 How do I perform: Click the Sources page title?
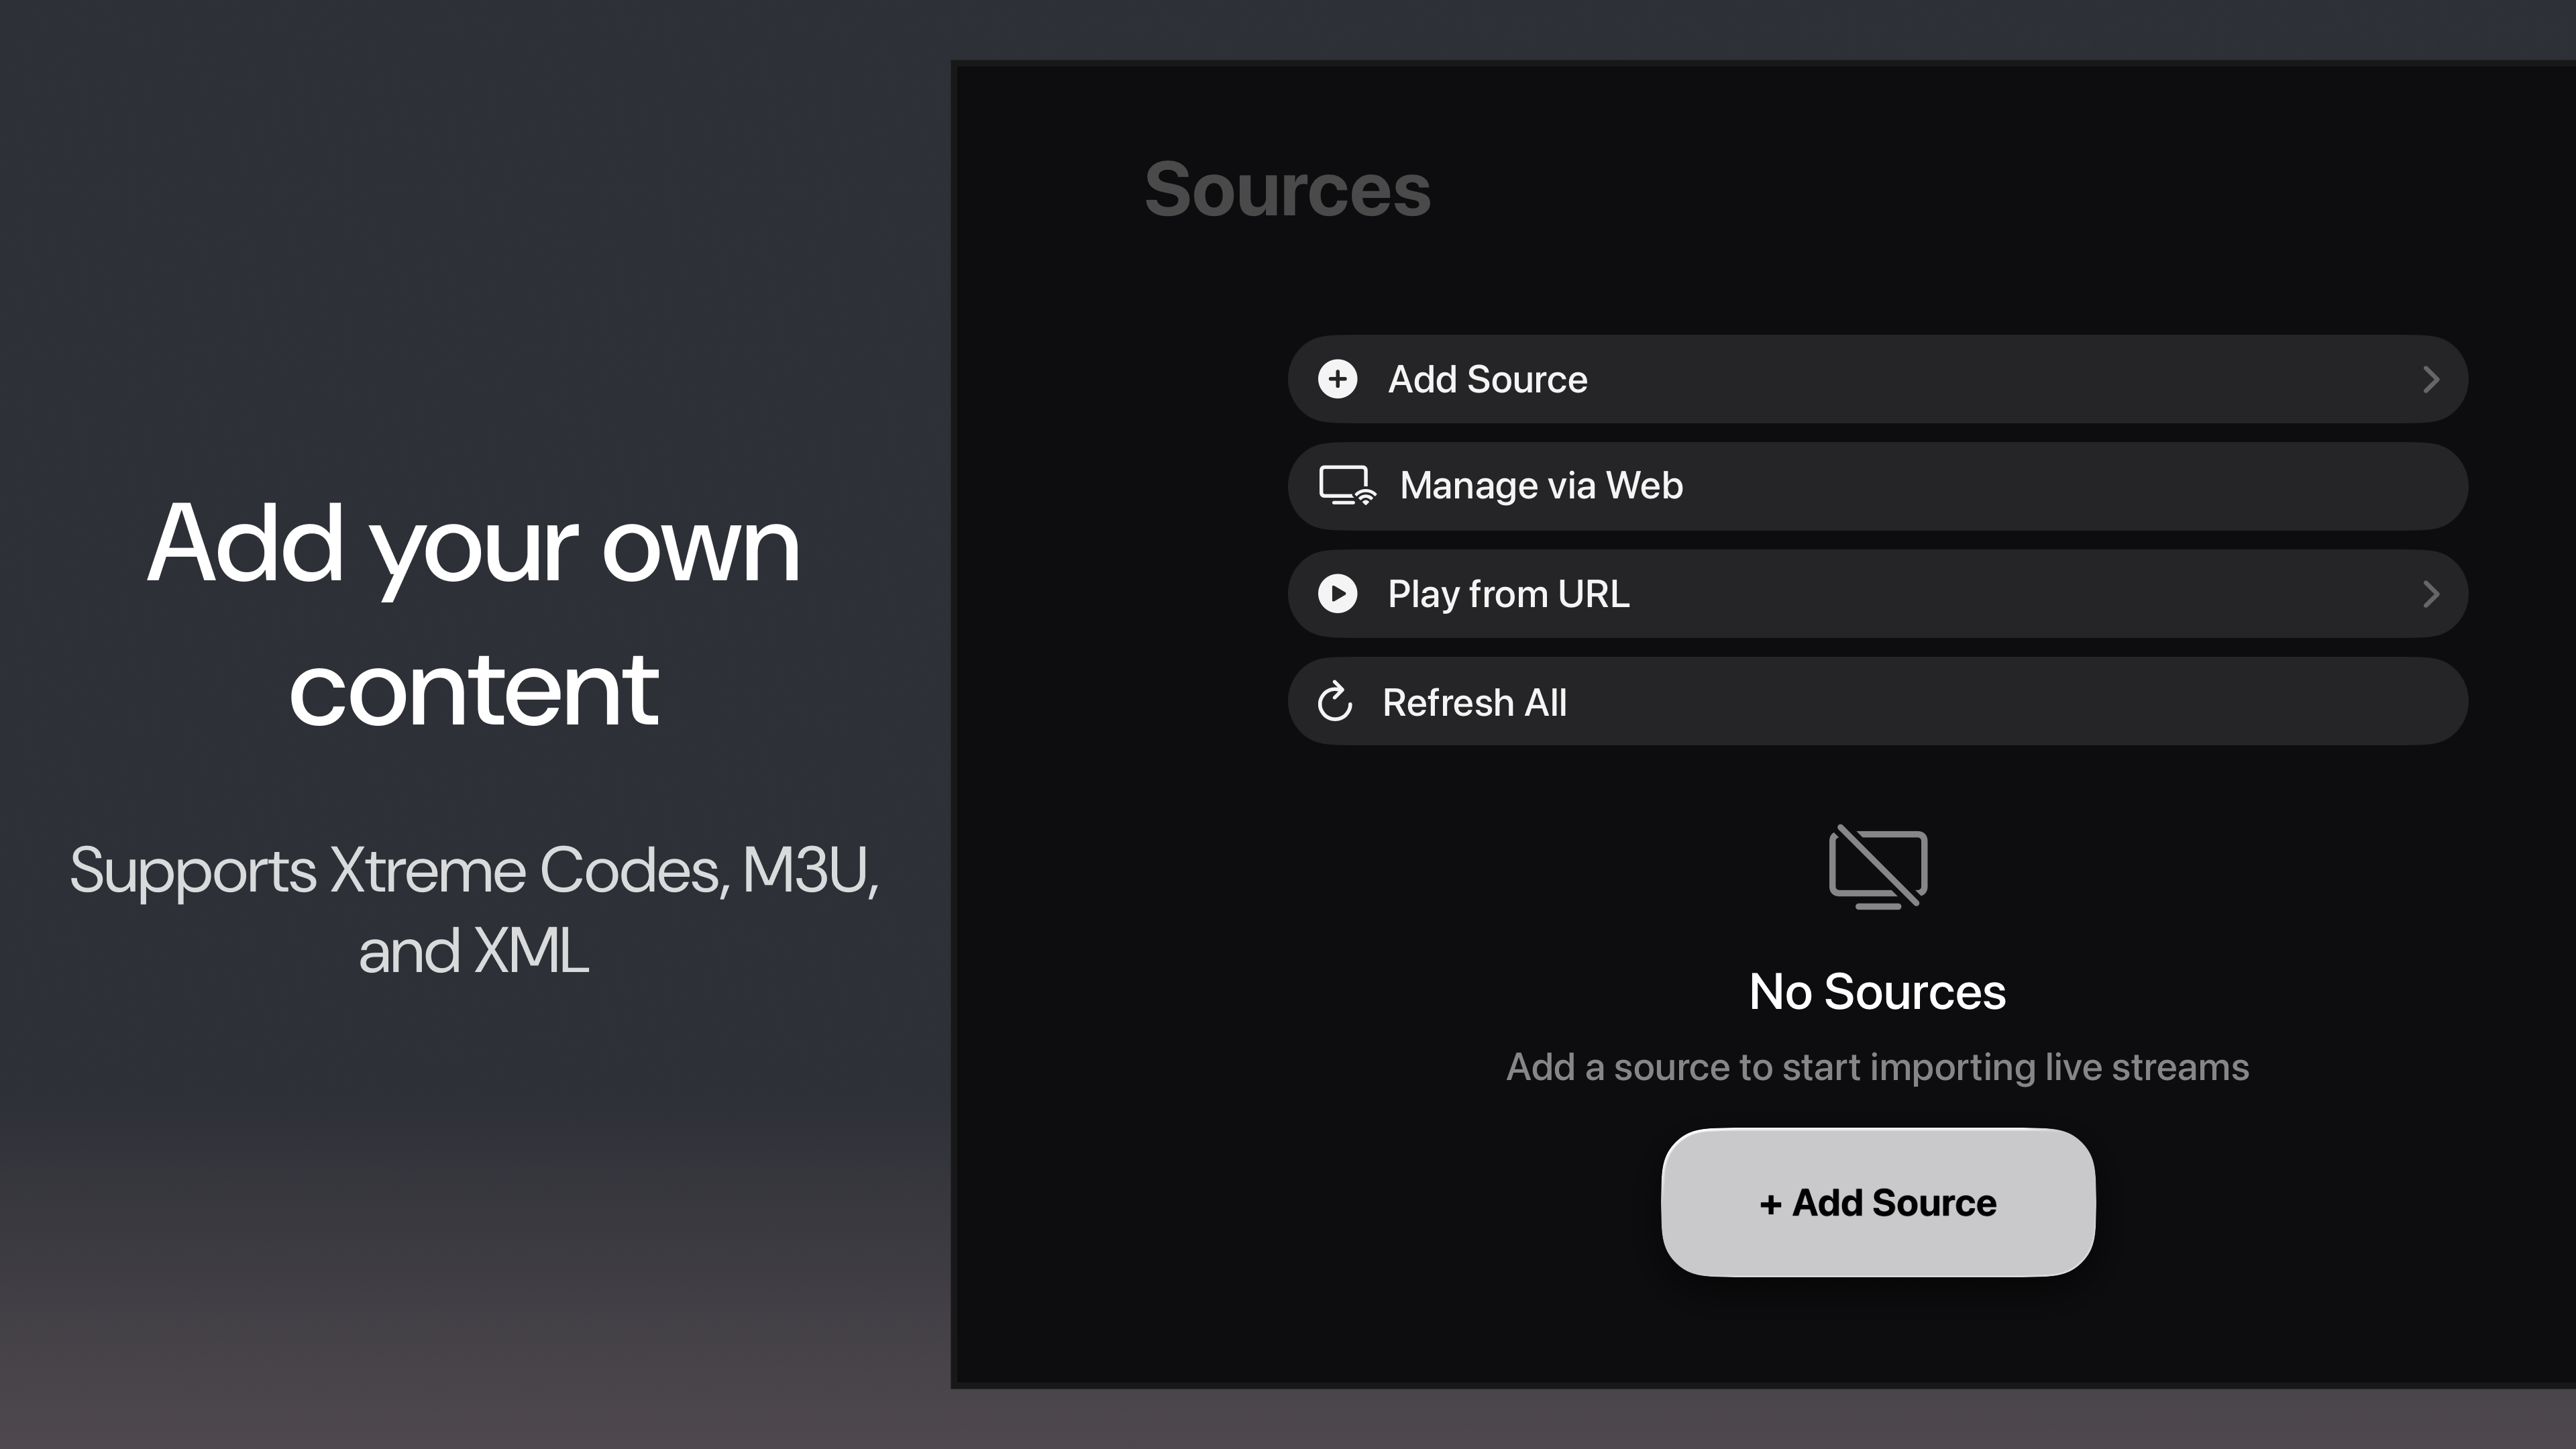(x=1287, y=189)
